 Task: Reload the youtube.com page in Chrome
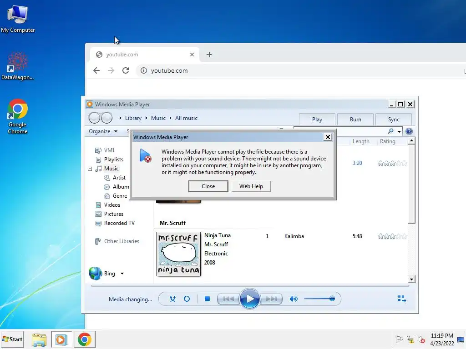pos(126,70)
